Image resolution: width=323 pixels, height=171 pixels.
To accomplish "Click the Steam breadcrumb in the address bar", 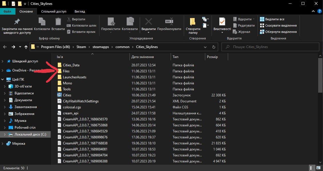I will (81, 47).
